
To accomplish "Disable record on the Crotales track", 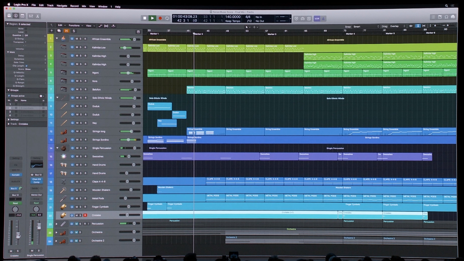I will (x=85, y=215).
